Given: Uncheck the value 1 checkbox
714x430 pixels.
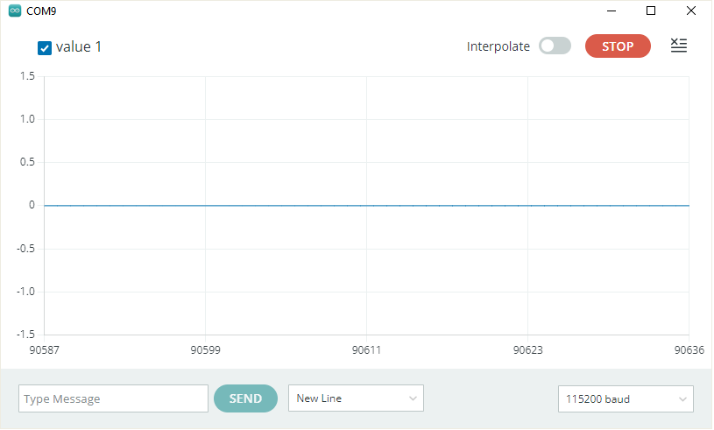Looking at the screenshot, I should 45,48.
